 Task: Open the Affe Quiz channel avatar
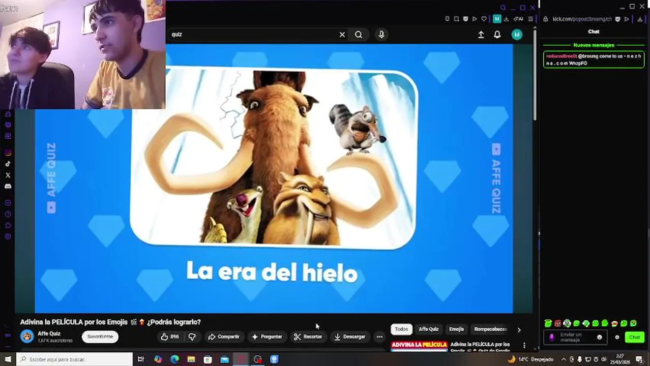click(x=27, y=337)
